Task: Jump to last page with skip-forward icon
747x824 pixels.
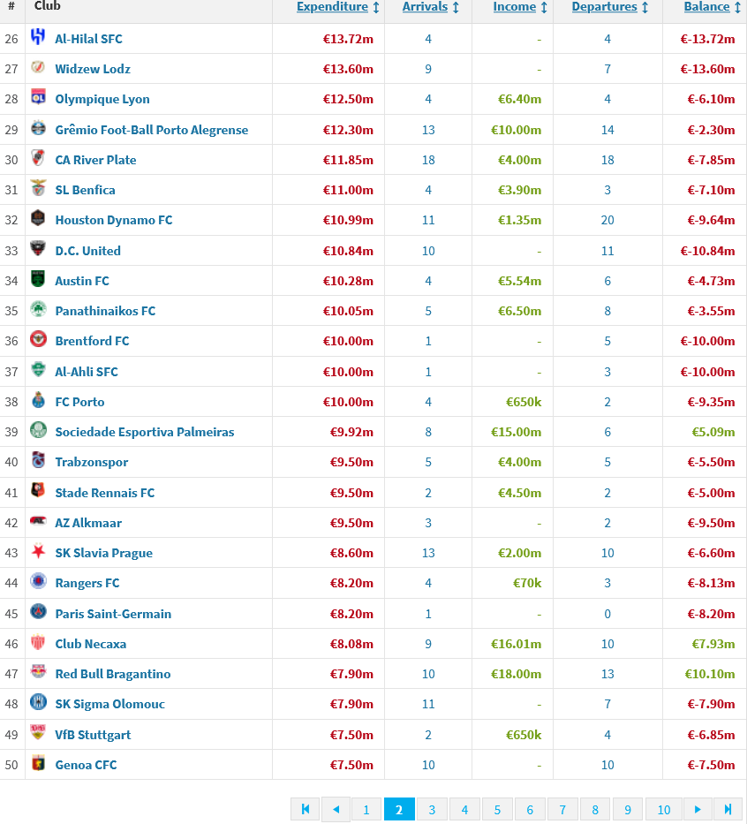Action: tap(728, 809)
